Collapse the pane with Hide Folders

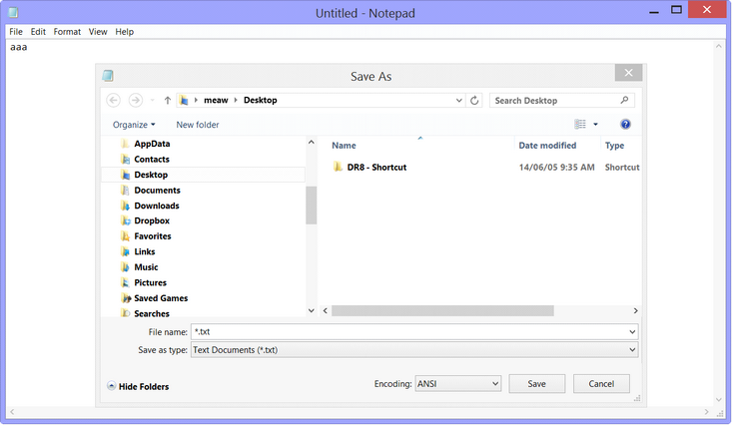tap(138, 386)
